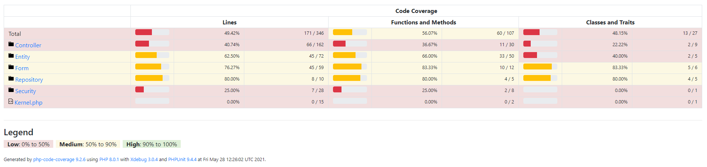Image resolution: width=707 pixels, height=167 pixels.
Task: Click the folder icon beside Form
Action: (x=11, y=67)
